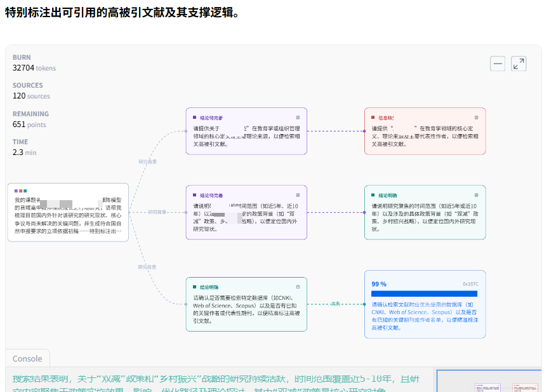The image size is (549, 392).
Task: Select the middle purple 结论待完善 card
Action: pos(246,213)
